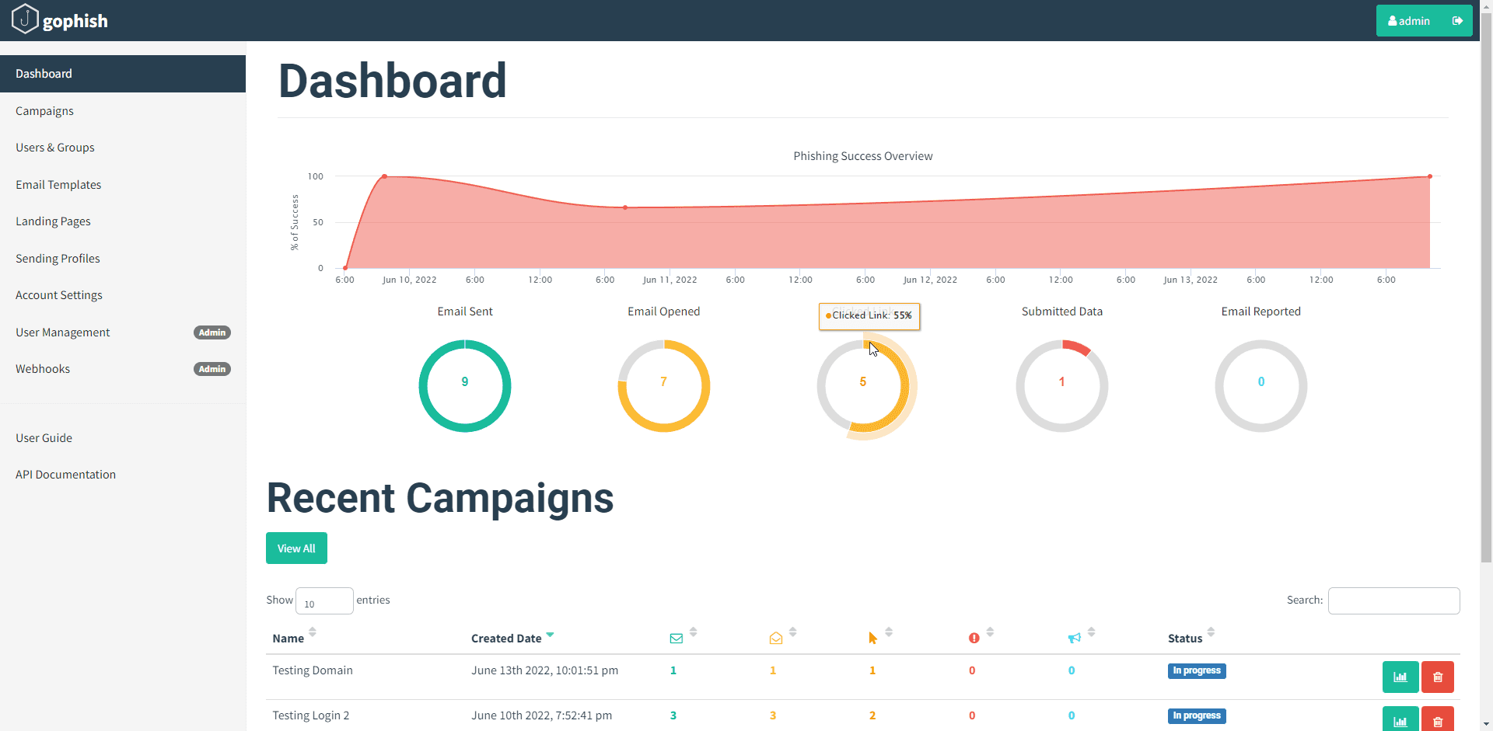Sort by opened email envelope column
Screen dimensions: 1493x731
point(776,639)
